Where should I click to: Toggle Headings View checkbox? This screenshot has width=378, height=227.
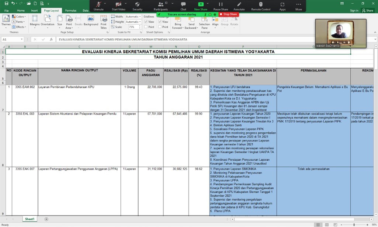pos(160,22)
